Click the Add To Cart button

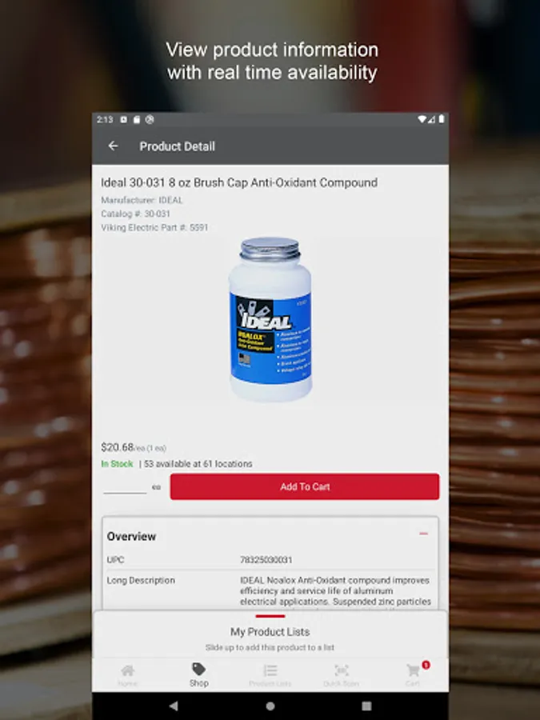[x=305, y=486]
